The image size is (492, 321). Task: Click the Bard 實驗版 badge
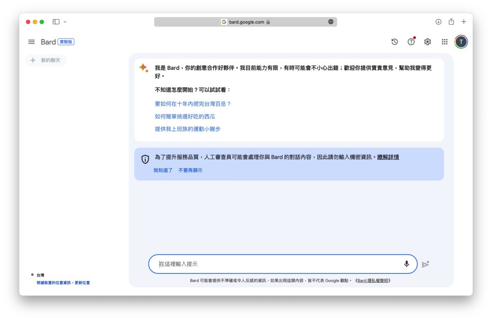[x=66, y=42]
